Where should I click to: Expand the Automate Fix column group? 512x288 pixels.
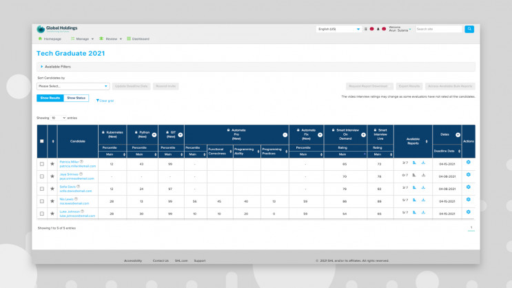coord(320,135)
